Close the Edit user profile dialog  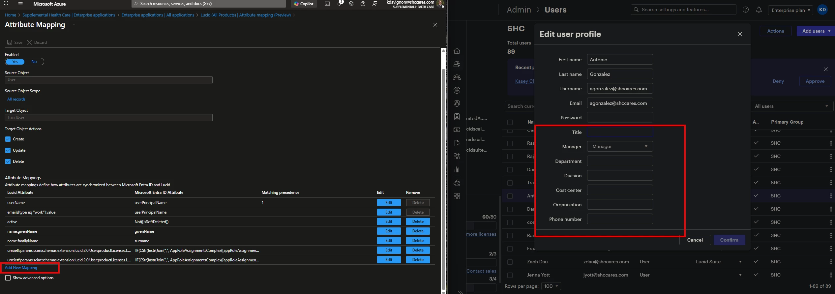[x=740, y=34]
